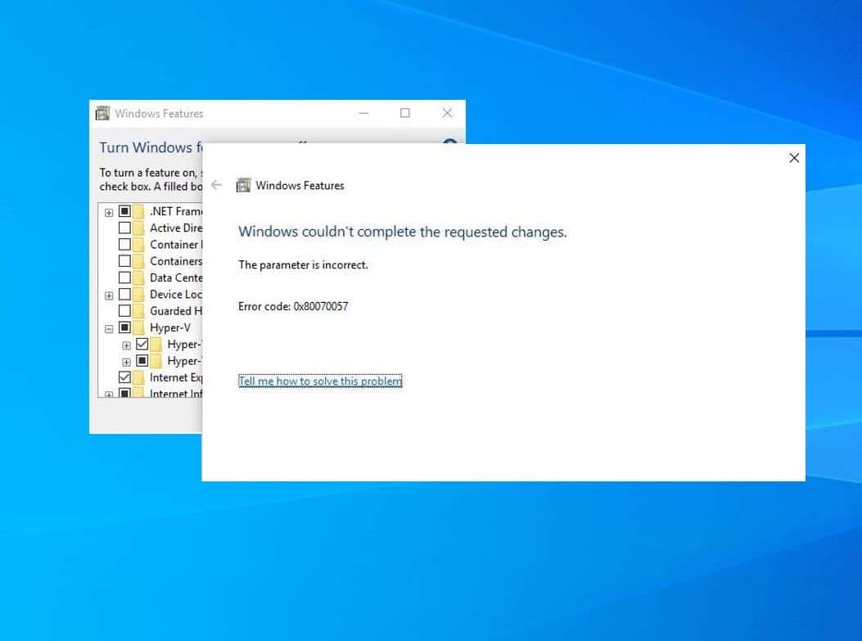862x641 pixels.
Task: Uncheck the ticked Hyper-V sub-feature checkbox
Action: coord(142,344)
